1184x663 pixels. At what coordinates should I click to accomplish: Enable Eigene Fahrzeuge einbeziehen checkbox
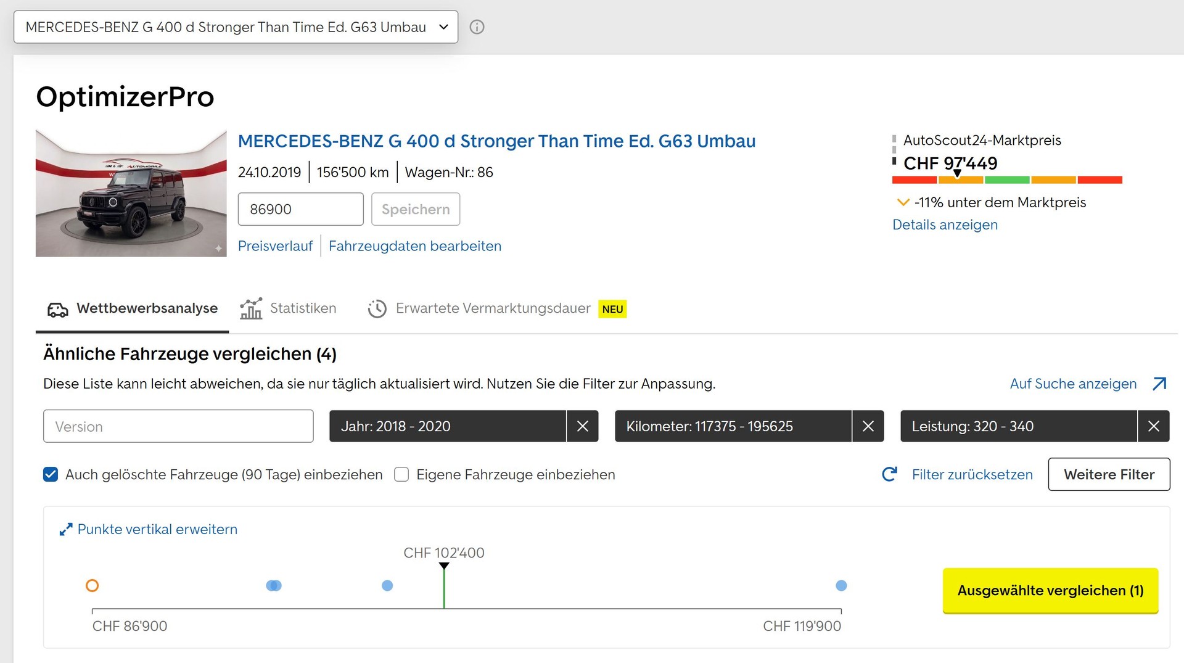(401, 474)
